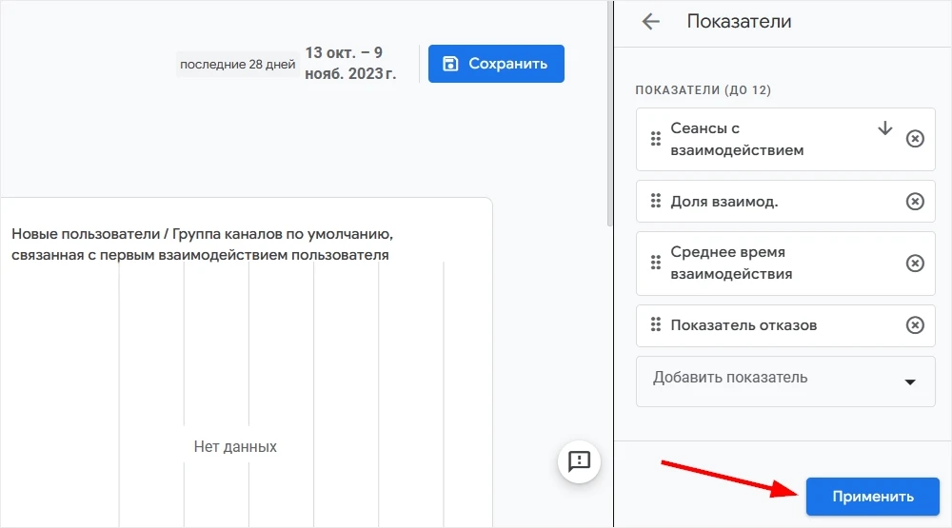Screen dimensions: 952x528
Task: Click drag handle of Среднее время взаимодействия
Action: (656, 263)
